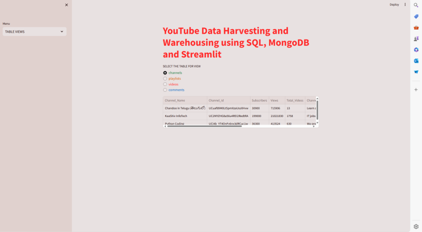The image size is (422, 232).
Task: Click the table's vertical scrollbar thumb
Action: [318, 110]
